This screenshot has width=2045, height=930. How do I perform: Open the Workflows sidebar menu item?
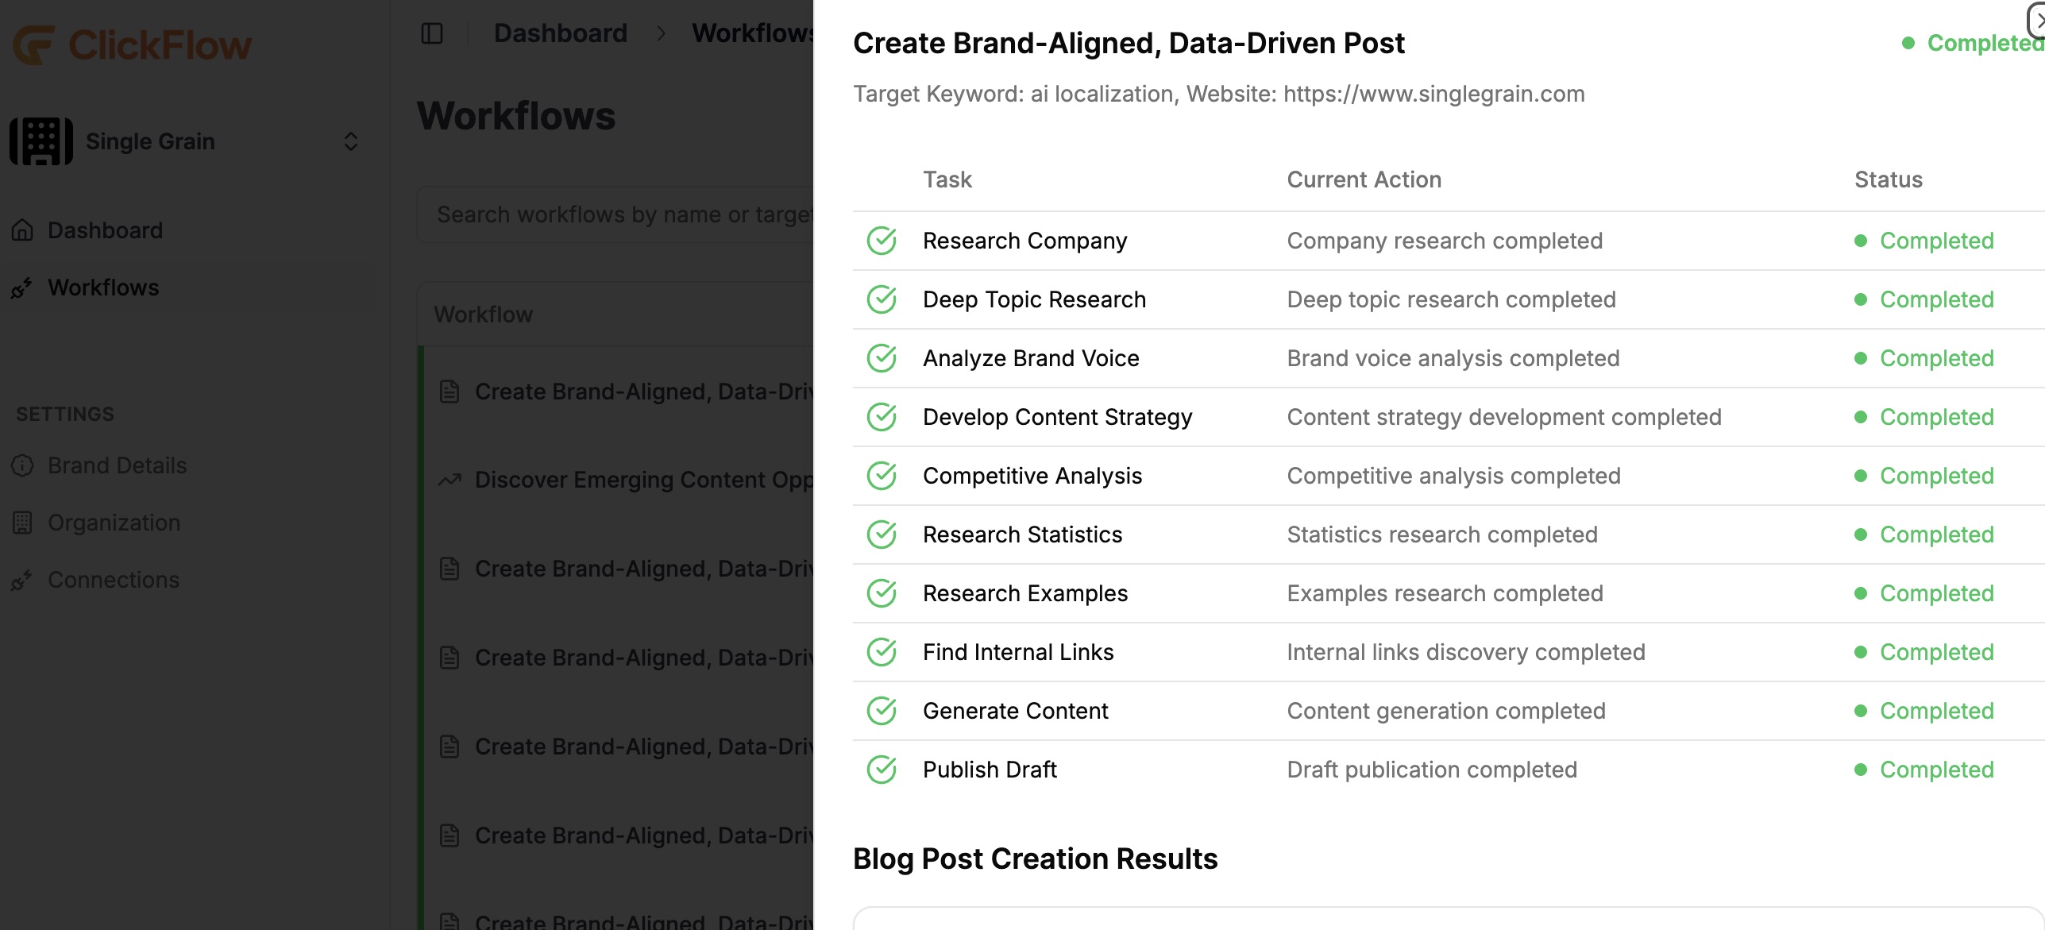(x=103, y=287)
